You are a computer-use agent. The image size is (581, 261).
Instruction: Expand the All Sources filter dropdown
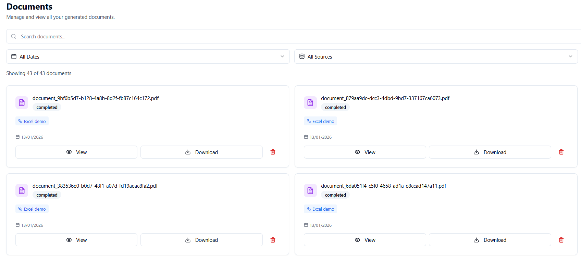[x=436, y=57]
